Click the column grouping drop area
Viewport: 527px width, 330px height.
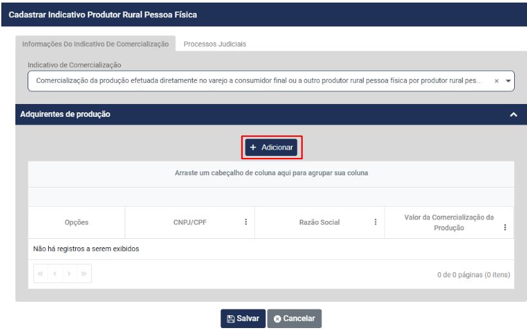[x=271, y=173]
